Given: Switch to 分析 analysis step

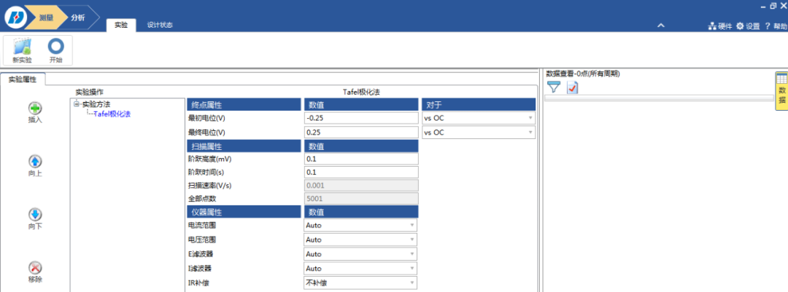Looking at the screenshot, I should (x=78, y=17).
